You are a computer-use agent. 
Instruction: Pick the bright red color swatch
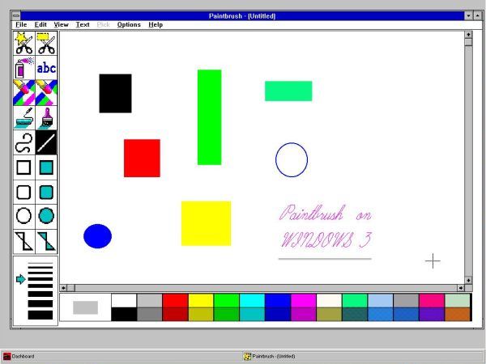(175, 301)
